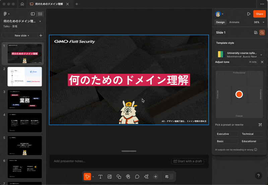Select the Image insert tool
The image size is (268, 185).
(x=110, y=177)
